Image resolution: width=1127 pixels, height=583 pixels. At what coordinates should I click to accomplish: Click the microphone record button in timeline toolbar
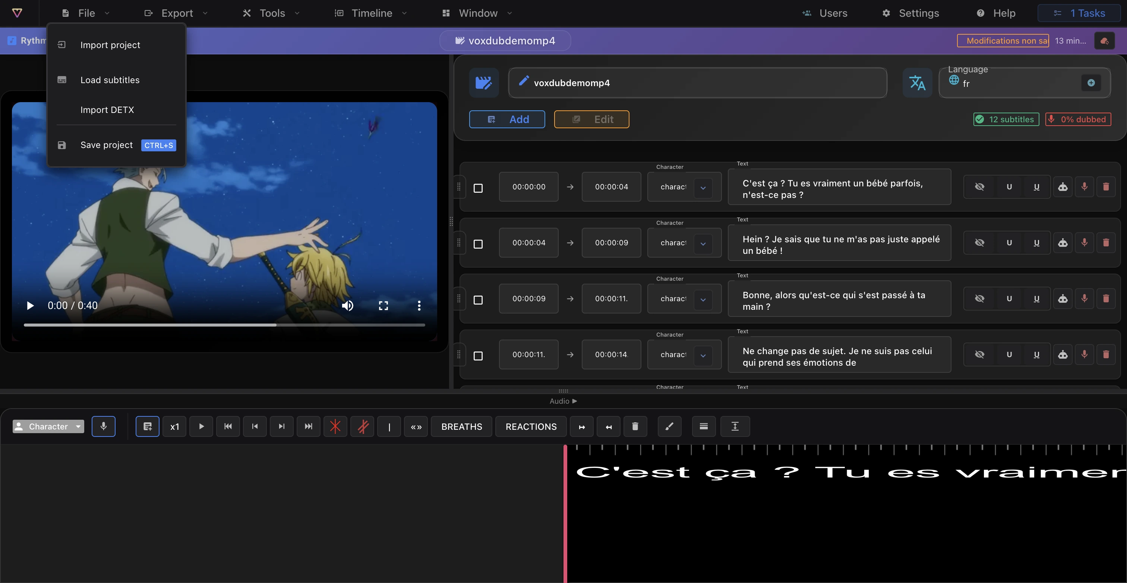coord(104,426)
